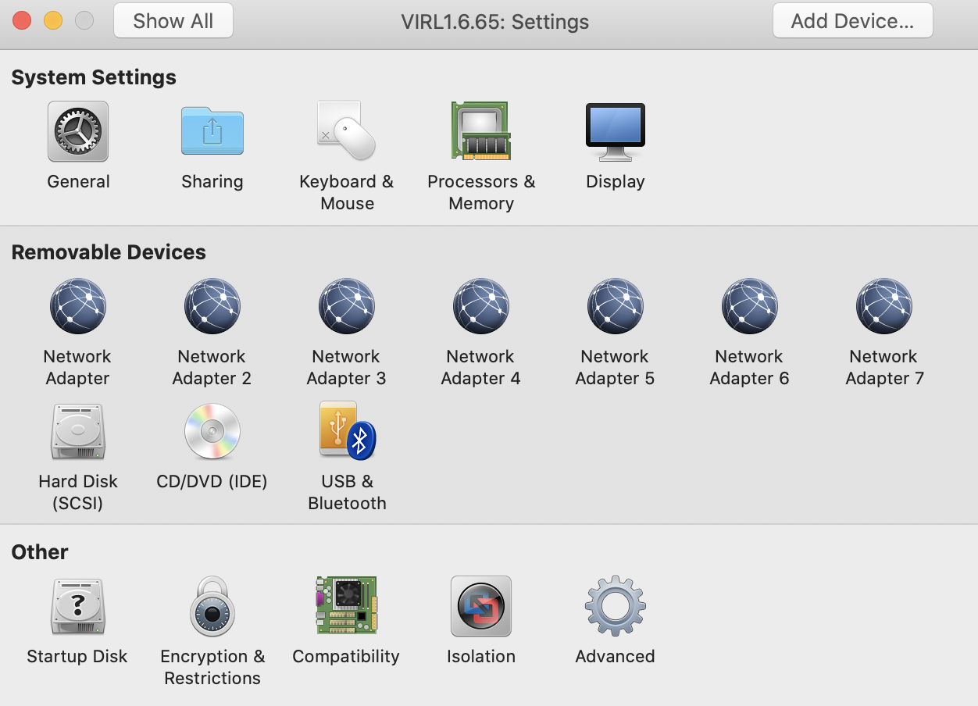Image resolution: width=978 pixels, height=706 pixels.
Task: Select the Startup Disk option
Action: pyautogui.click(x=77, y=605)
